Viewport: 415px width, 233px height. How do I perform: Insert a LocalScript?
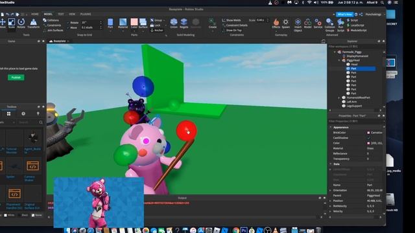coord(355,25)
